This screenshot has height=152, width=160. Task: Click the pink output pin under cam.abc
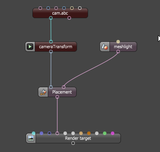pyautogui.click(x=69, y=18)
